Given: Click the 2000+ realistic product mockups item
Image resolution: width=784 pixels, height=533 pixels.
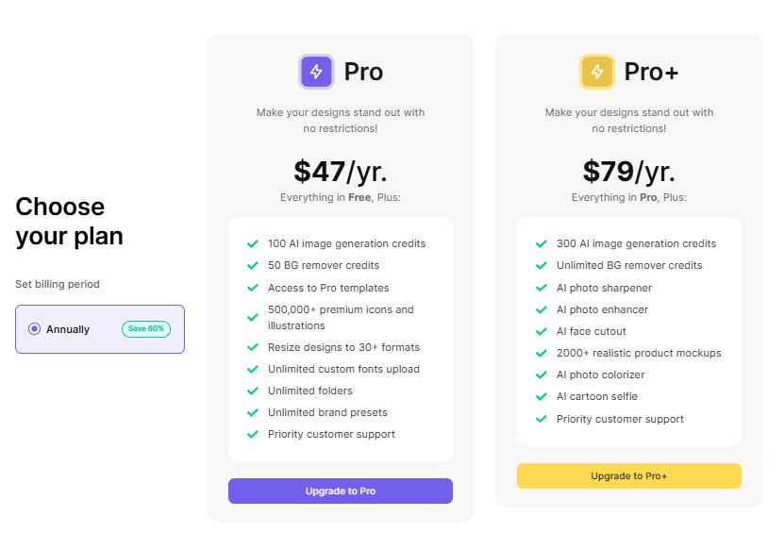Looking at the screenshot, I should (639, 353).
